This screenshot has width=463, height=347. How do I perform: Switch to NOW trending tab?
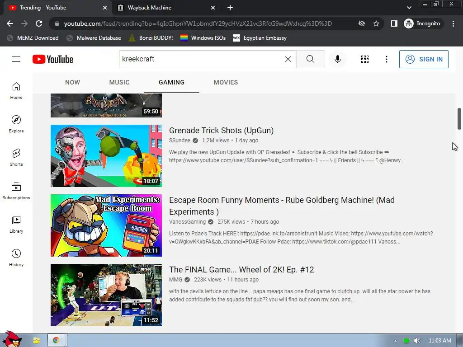coord(72,82)
